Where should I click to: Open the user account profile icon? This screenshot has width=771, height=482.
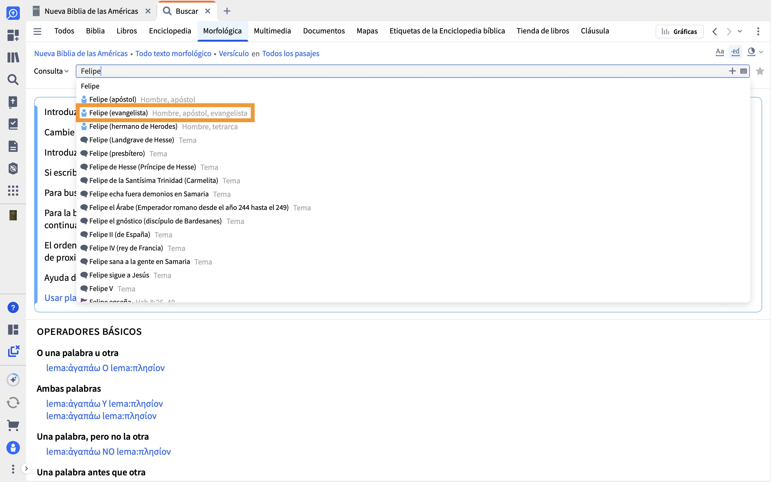13,448
